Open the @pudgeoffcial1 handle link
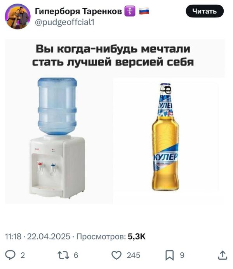Viewport: 233px width, 269px height. (x=64, y=22)
